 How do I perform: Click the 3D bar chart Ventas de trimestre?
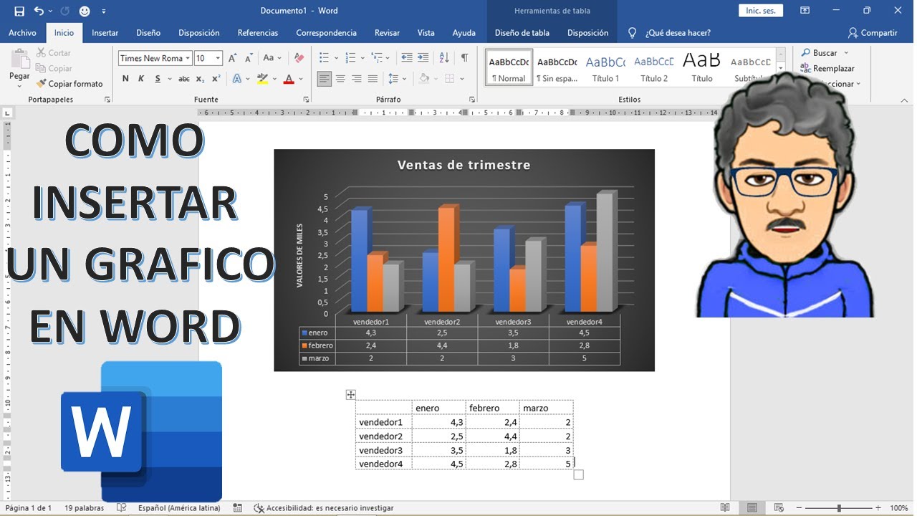464,260
